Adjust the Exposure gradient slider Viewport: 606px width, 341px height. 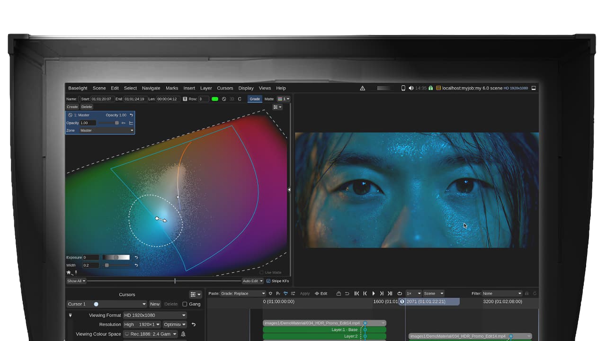point(116,258)
